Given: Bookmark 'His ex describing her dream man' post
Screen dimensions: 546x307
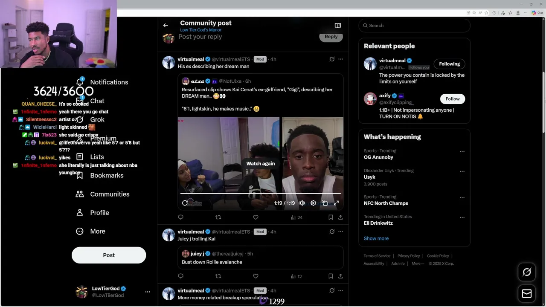Looking at the screenshot, I should tap(331, 217).
